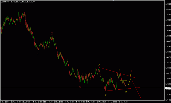Screen dimensions: 171x103
Task: Click the 1 Mar 08:00 time label
Action: (x=90, y=102)
